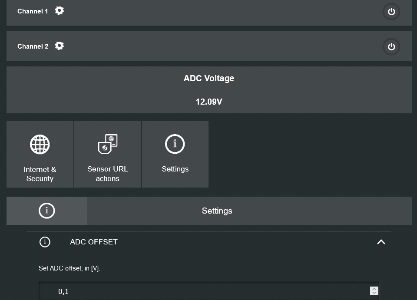The height and width of the screenshot is (300, 417).
Task: Open Channel 1 settings gear
Action: 60,11
